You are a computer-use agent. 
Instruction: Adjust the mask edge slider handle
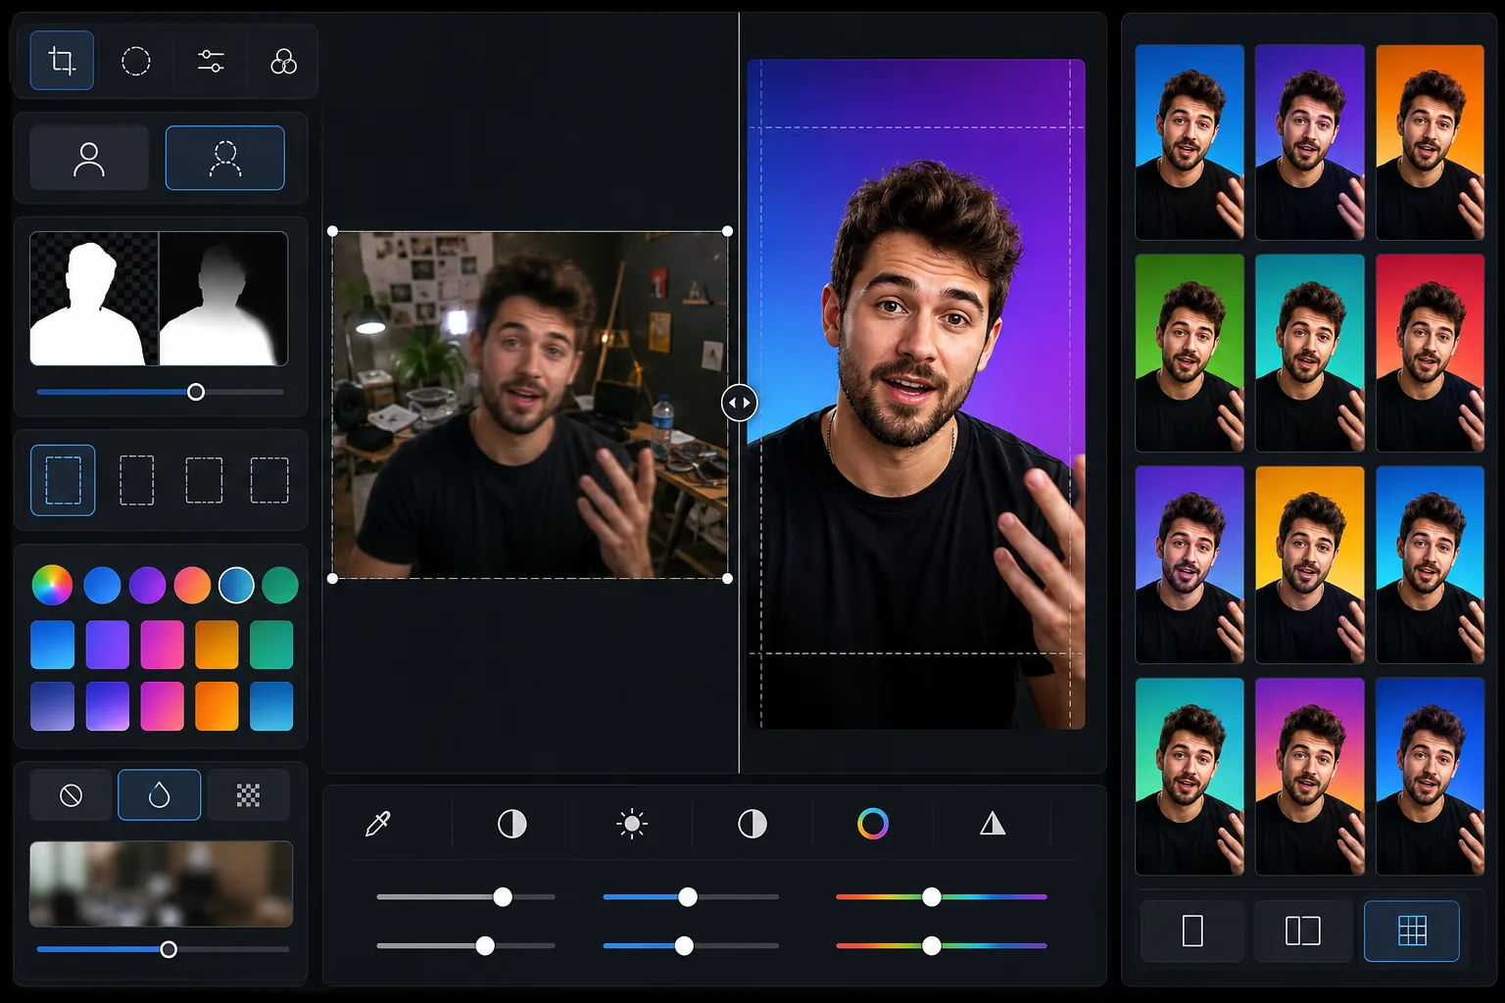tap(196, 392)
